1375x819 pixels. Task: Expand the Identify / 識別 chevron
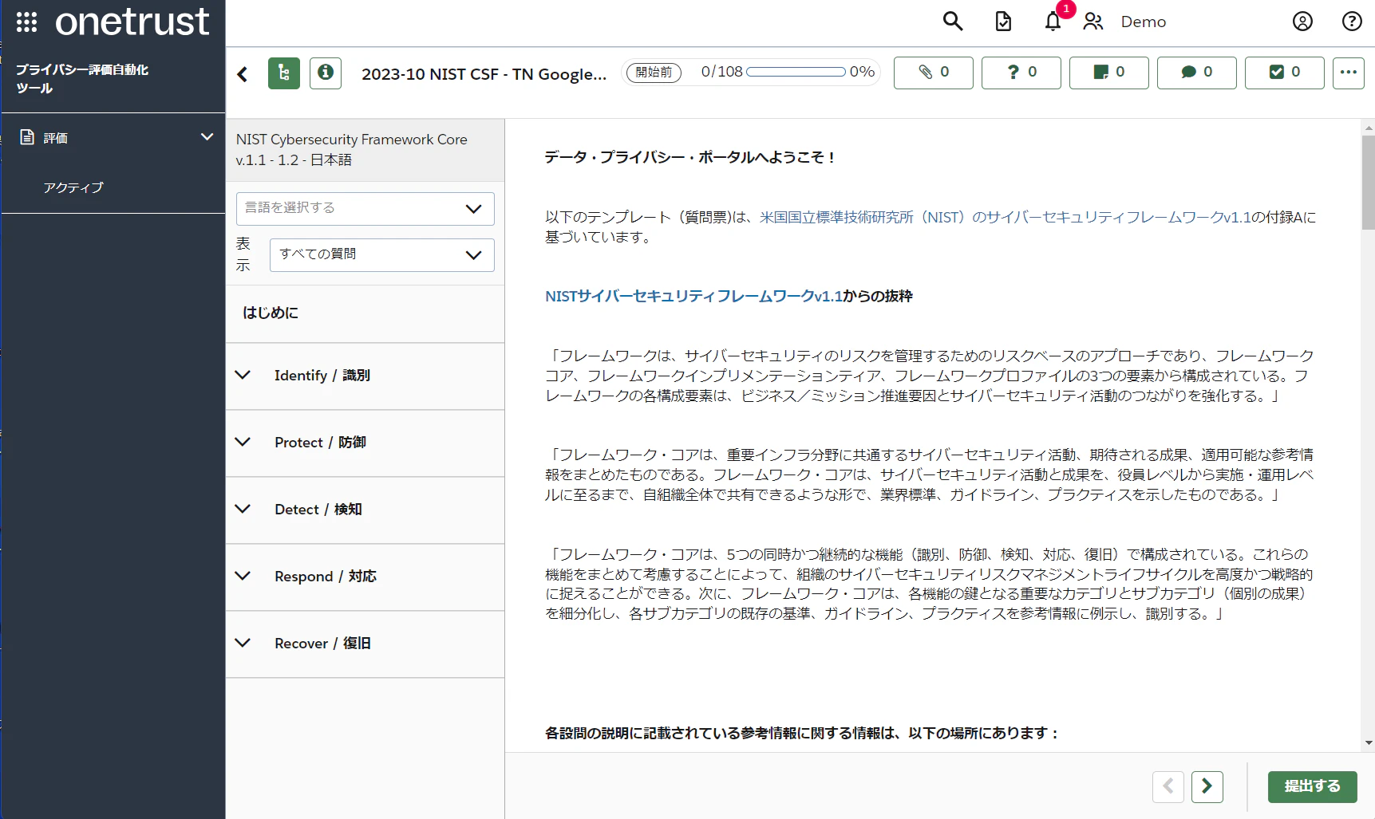pos(243,375)
